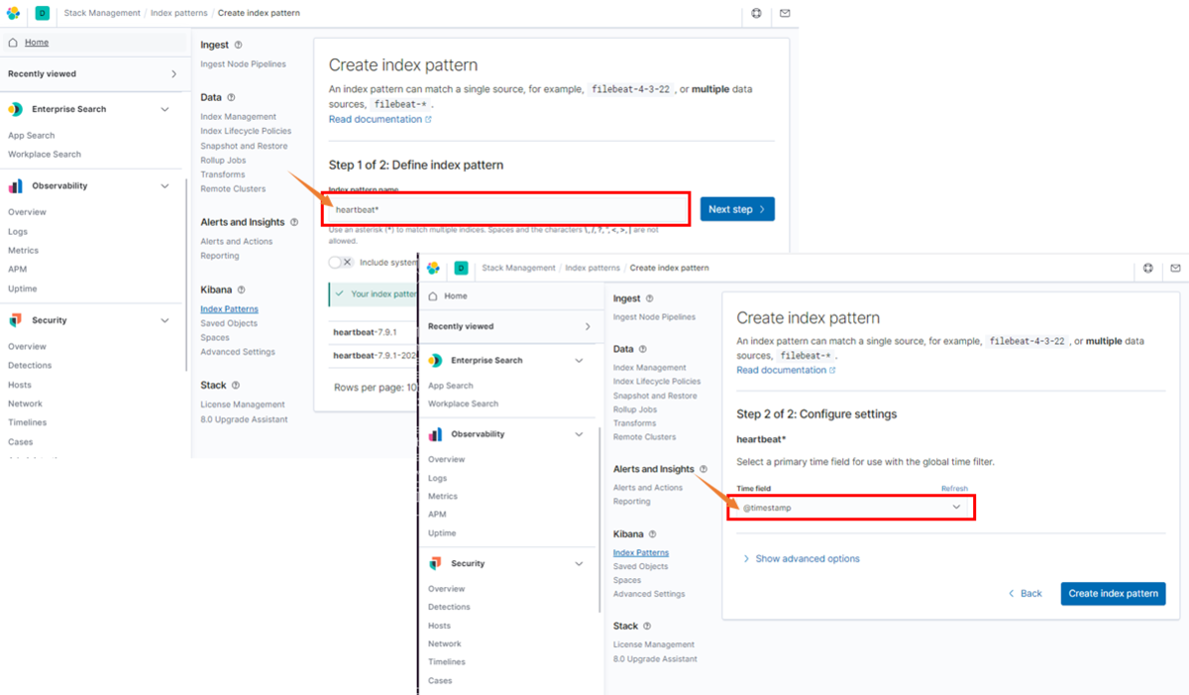Expand Recently viewed in Step 1 sidebar

point(174,74)
